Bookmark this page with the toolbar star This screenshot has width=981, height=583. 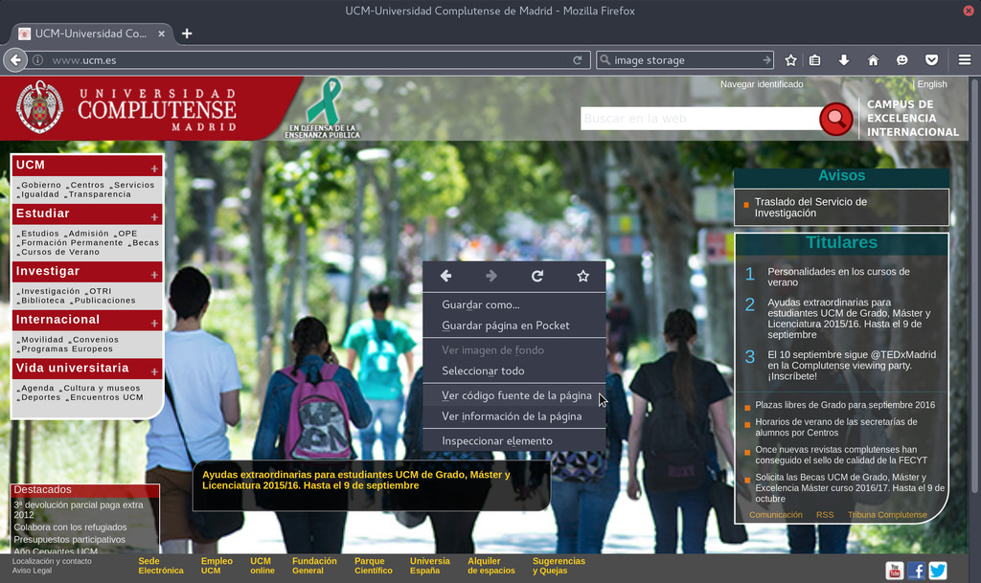click(790, 60)
